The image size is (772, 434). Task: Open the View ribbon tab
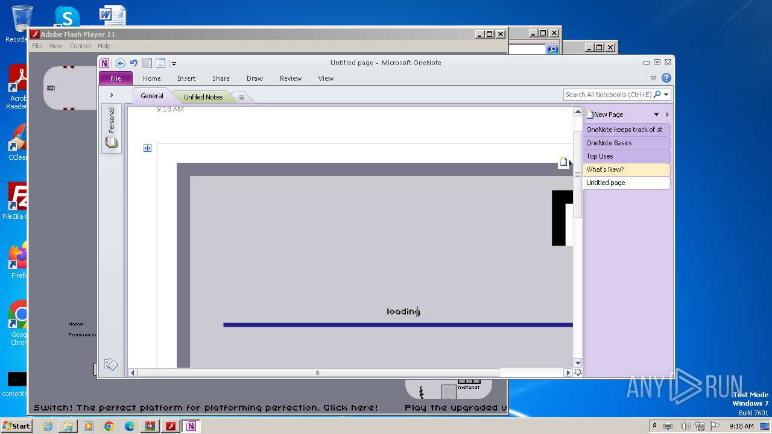[x=326, y=78]
